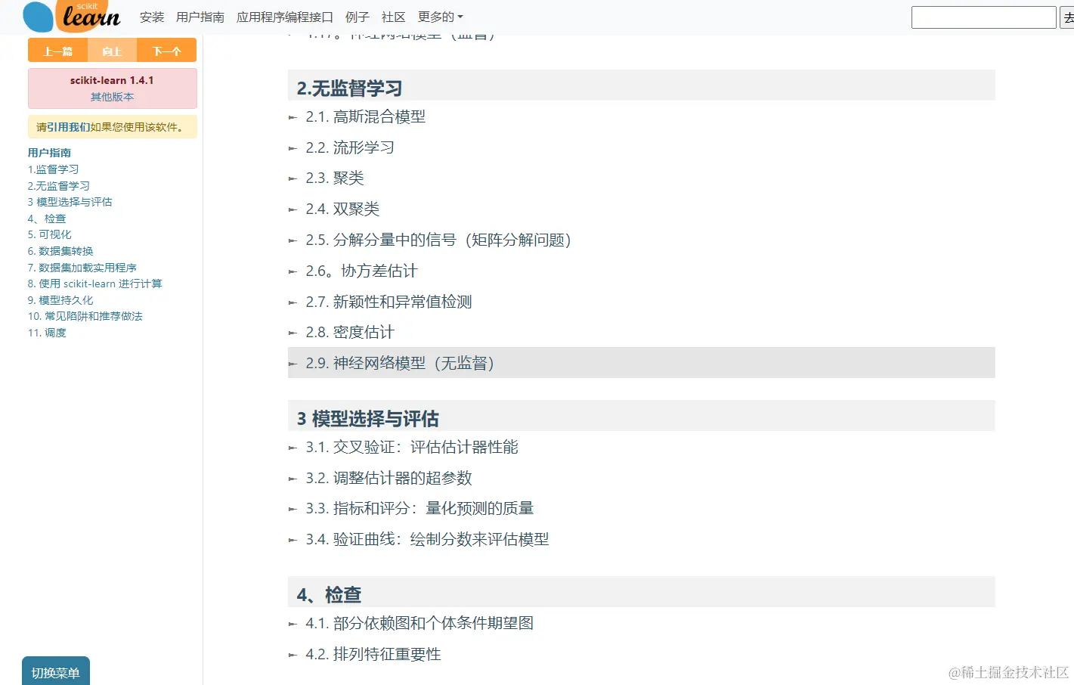Open 3.2. 调整估计器的超参数

point(388,478)
